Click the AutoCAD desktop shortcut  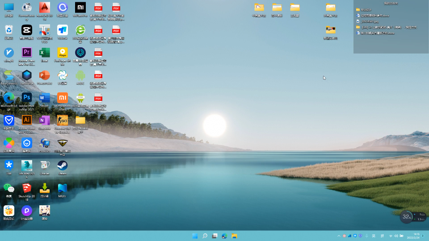tap(45, 12)
